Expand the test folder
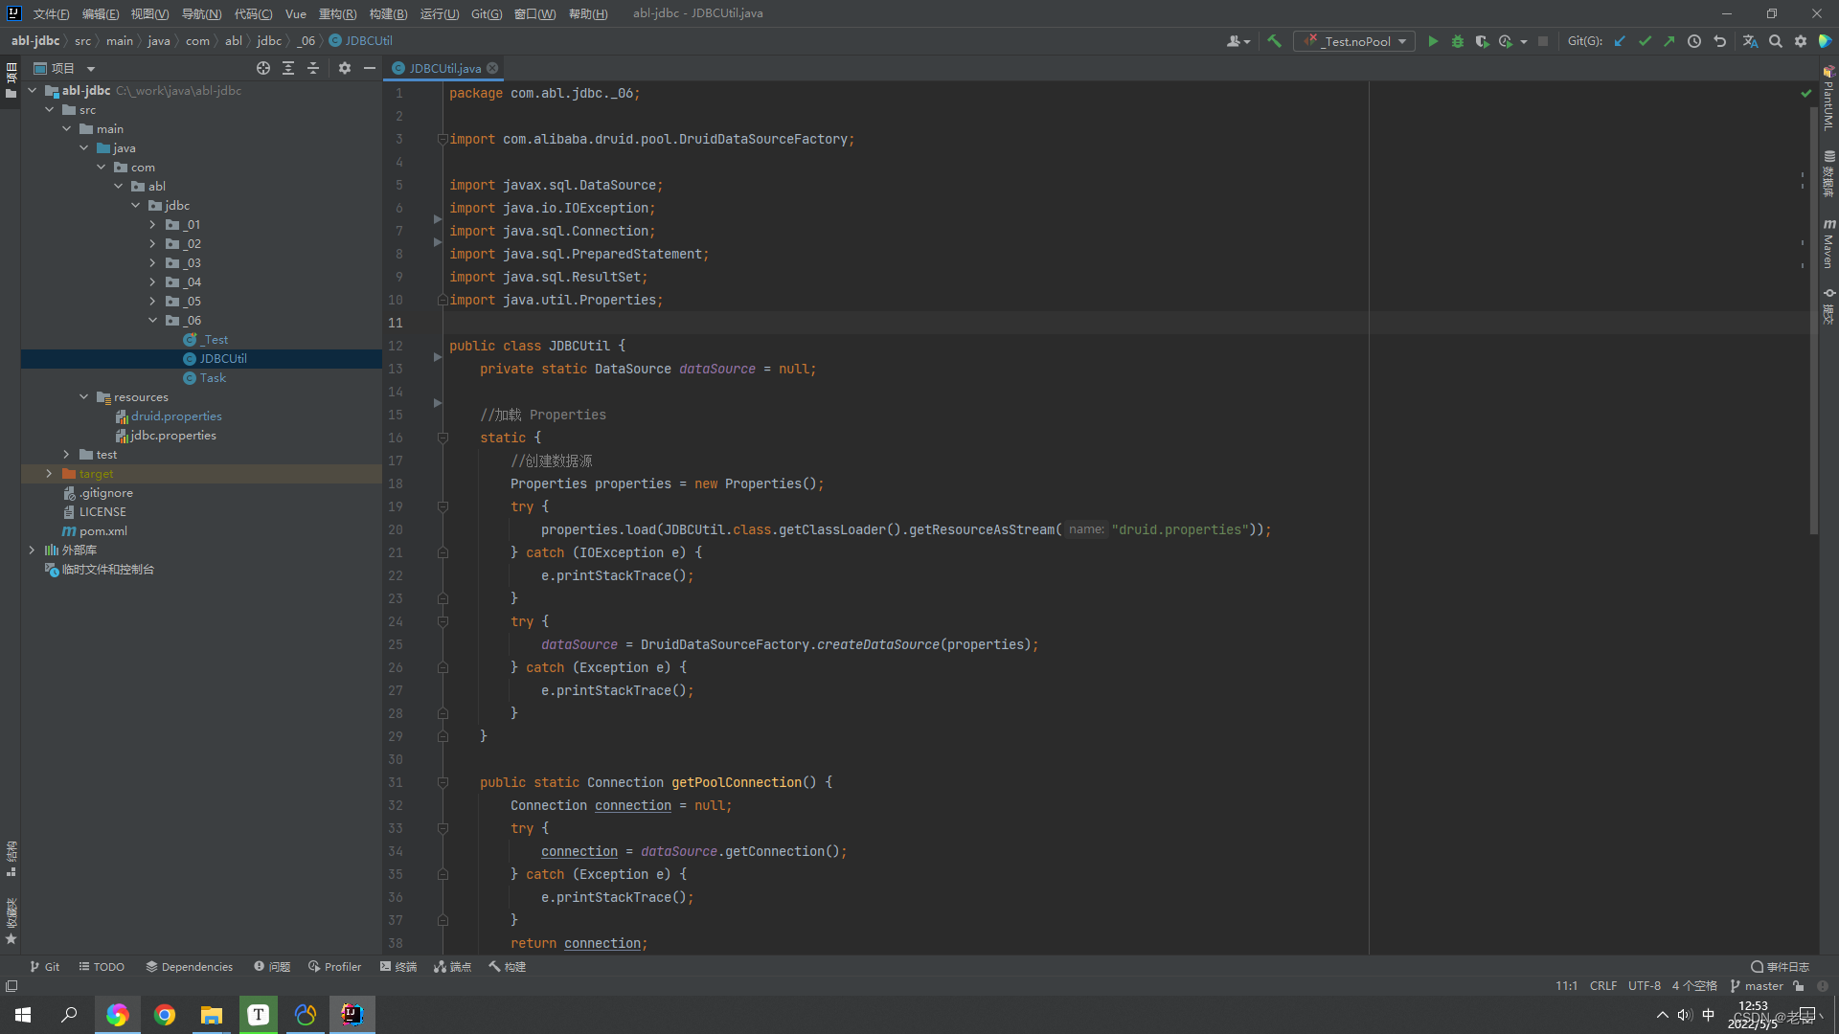The width and height of the screenshot is (1839, 1034). click(66, 454)
